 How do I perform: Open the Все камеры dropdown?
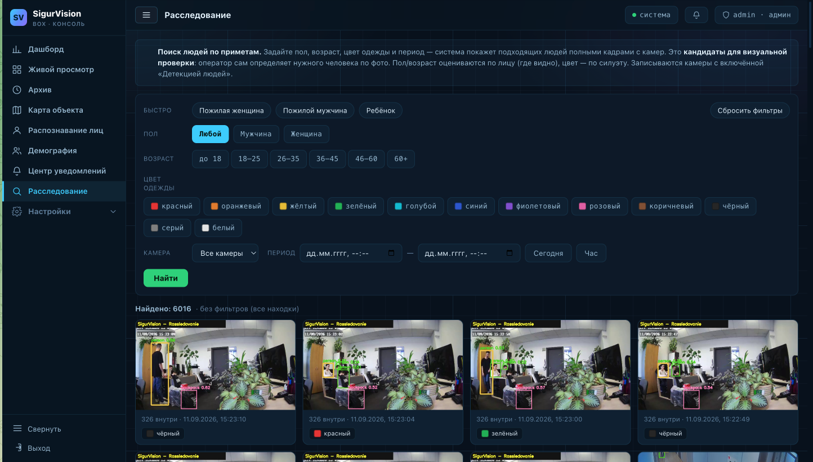[x=225, y=253]
